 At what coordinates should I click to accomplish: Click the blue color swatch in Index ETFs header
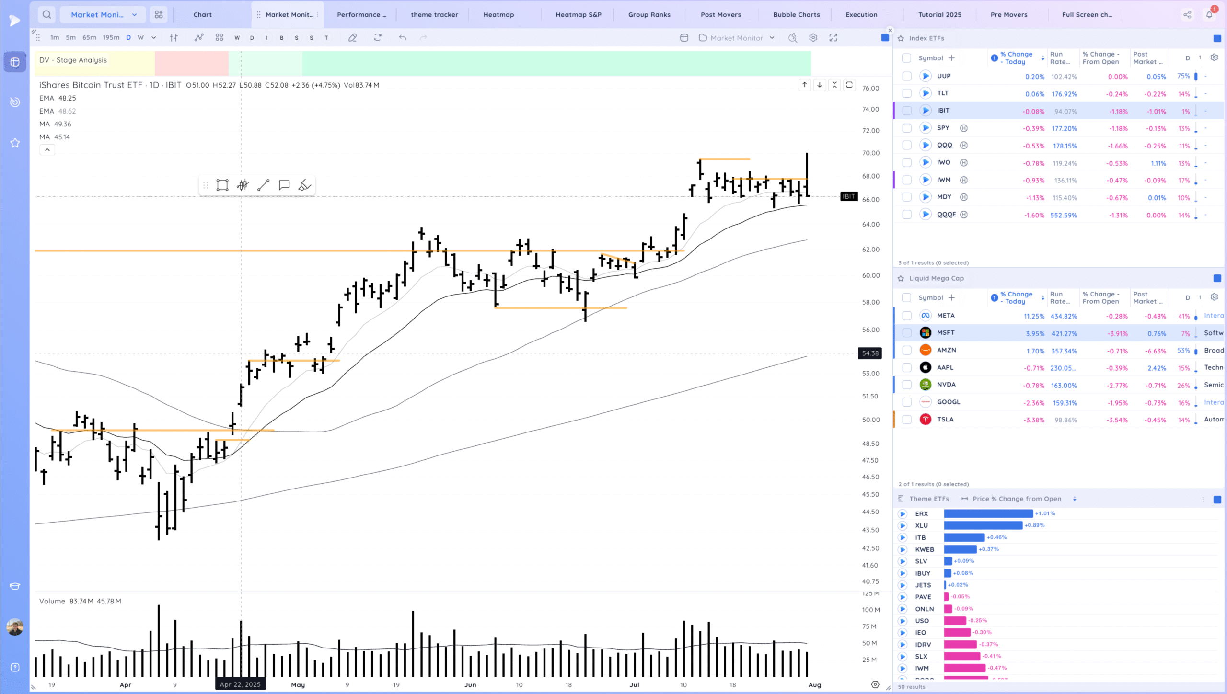click(1215, 38)
